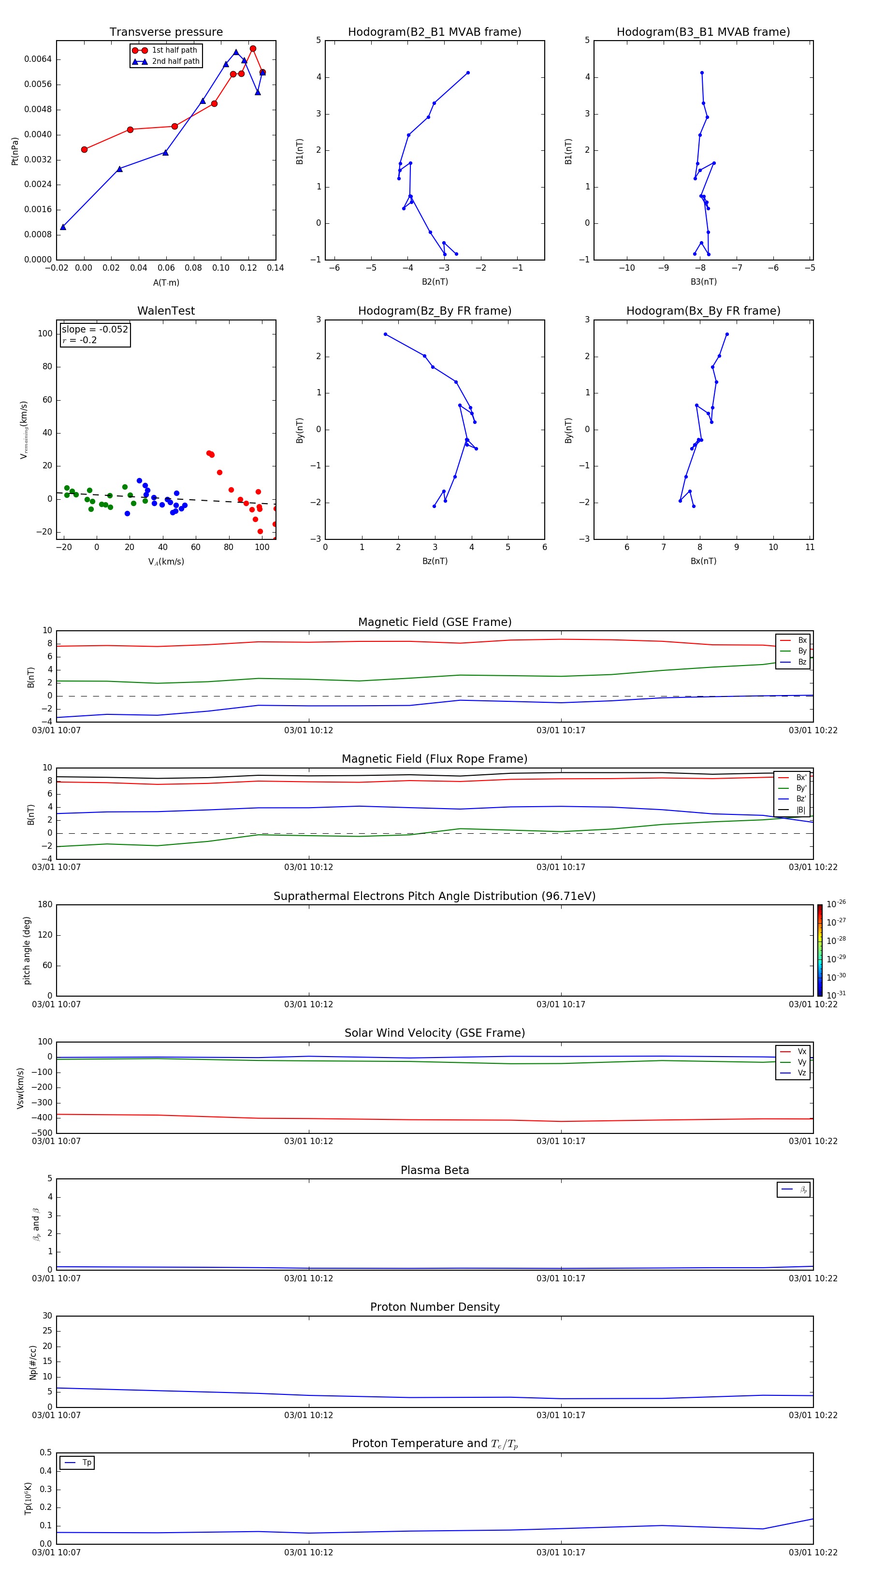
Task: Click the 'Tp(10^6K)' y-axis label
Action: [x=28, y=1498]
